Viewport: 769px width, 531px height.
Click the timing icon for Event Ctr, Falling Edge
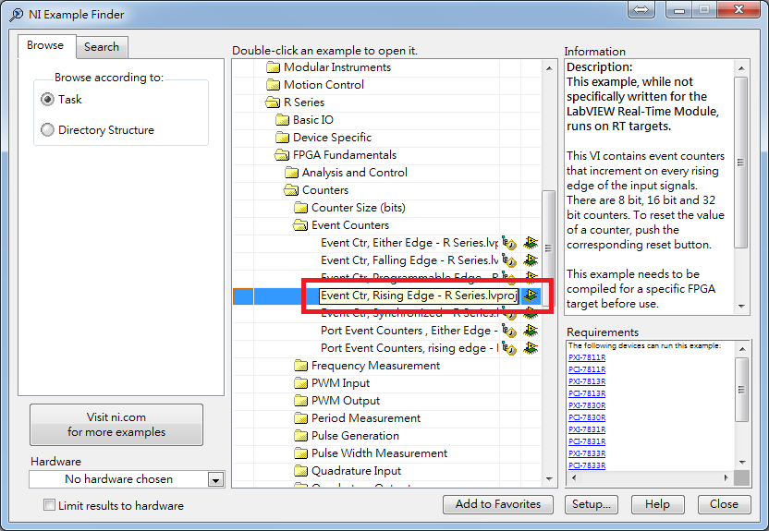pyautogui.click(x=509, y=260)
